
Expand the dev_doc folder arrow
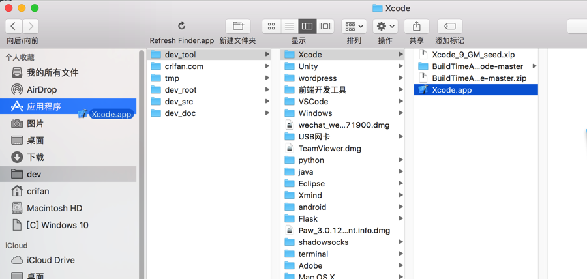tap(267, 113)
